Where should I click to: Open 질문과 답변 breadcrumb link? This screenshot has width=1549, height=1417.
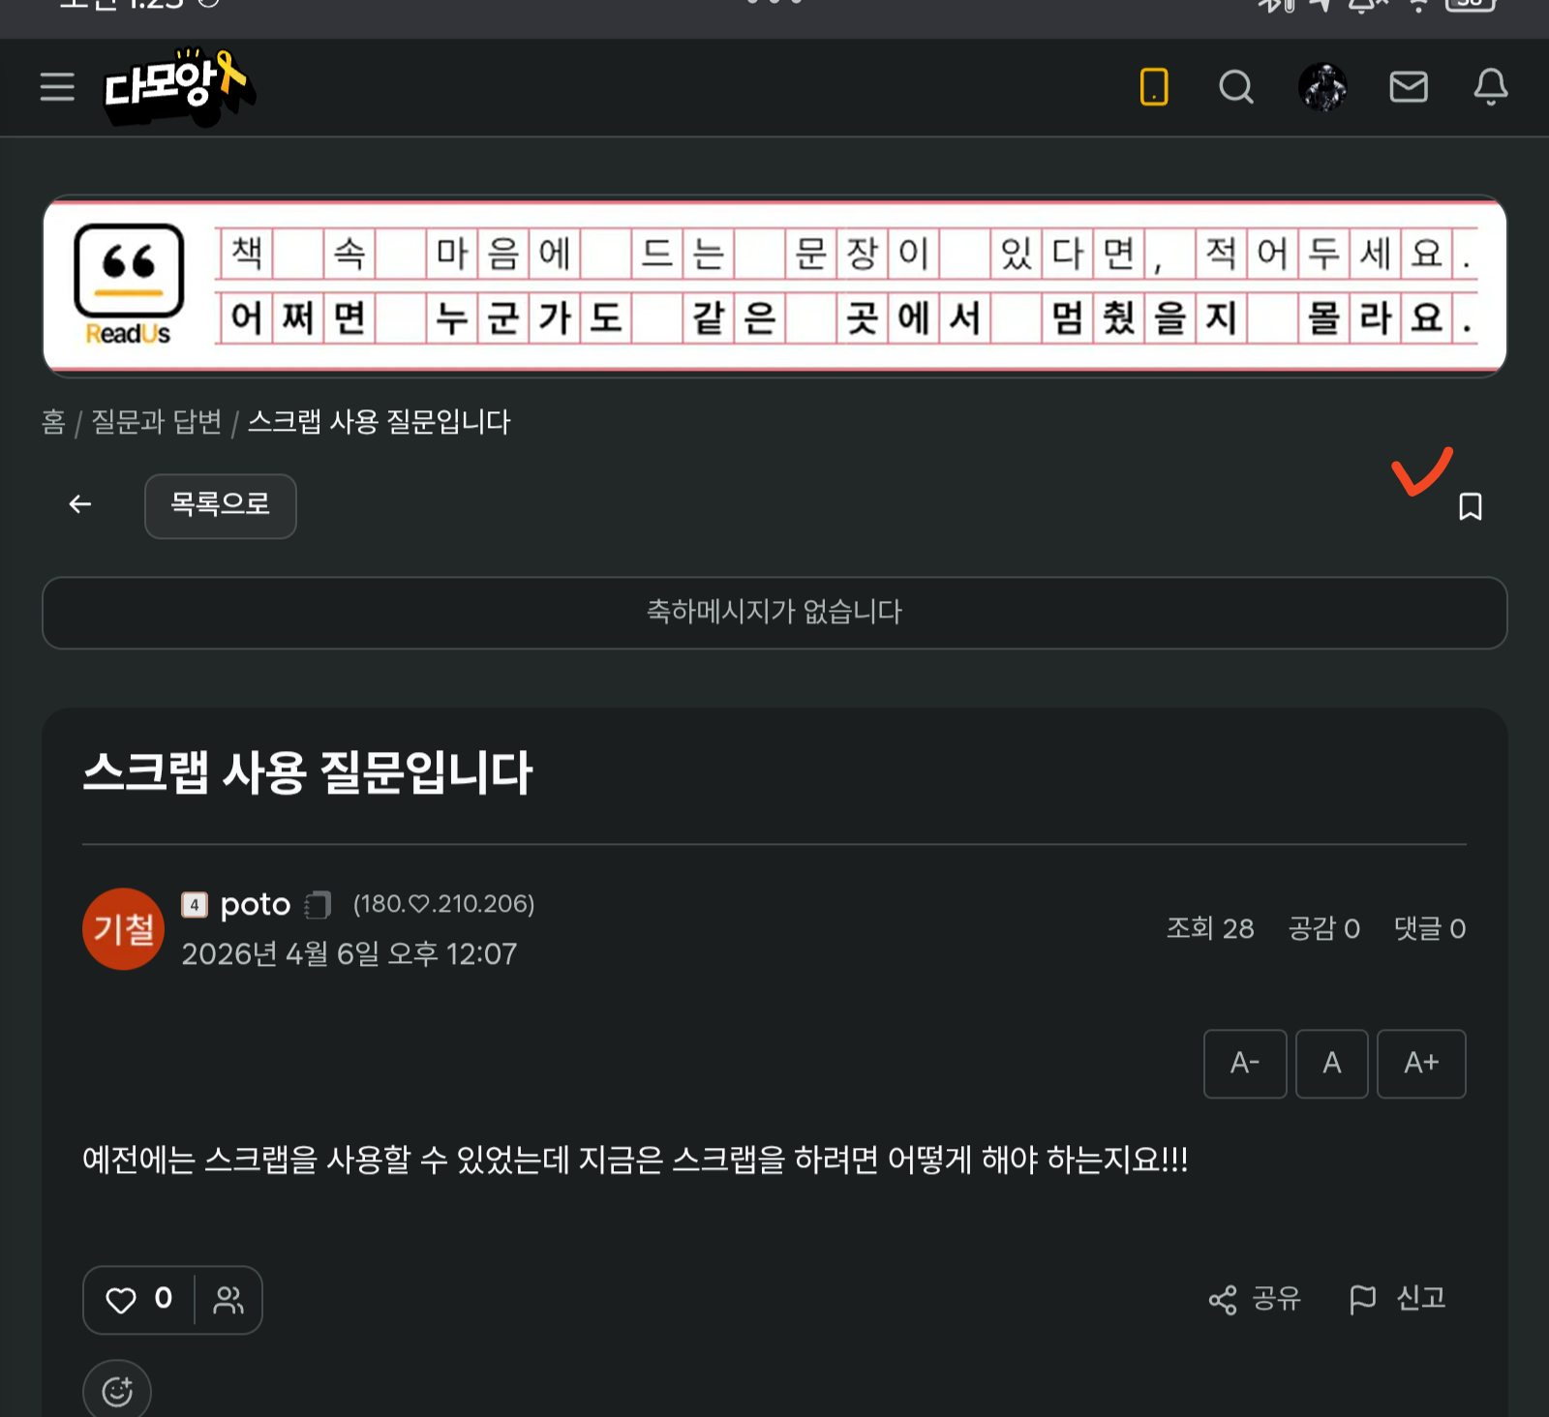[x=156, y=422]
